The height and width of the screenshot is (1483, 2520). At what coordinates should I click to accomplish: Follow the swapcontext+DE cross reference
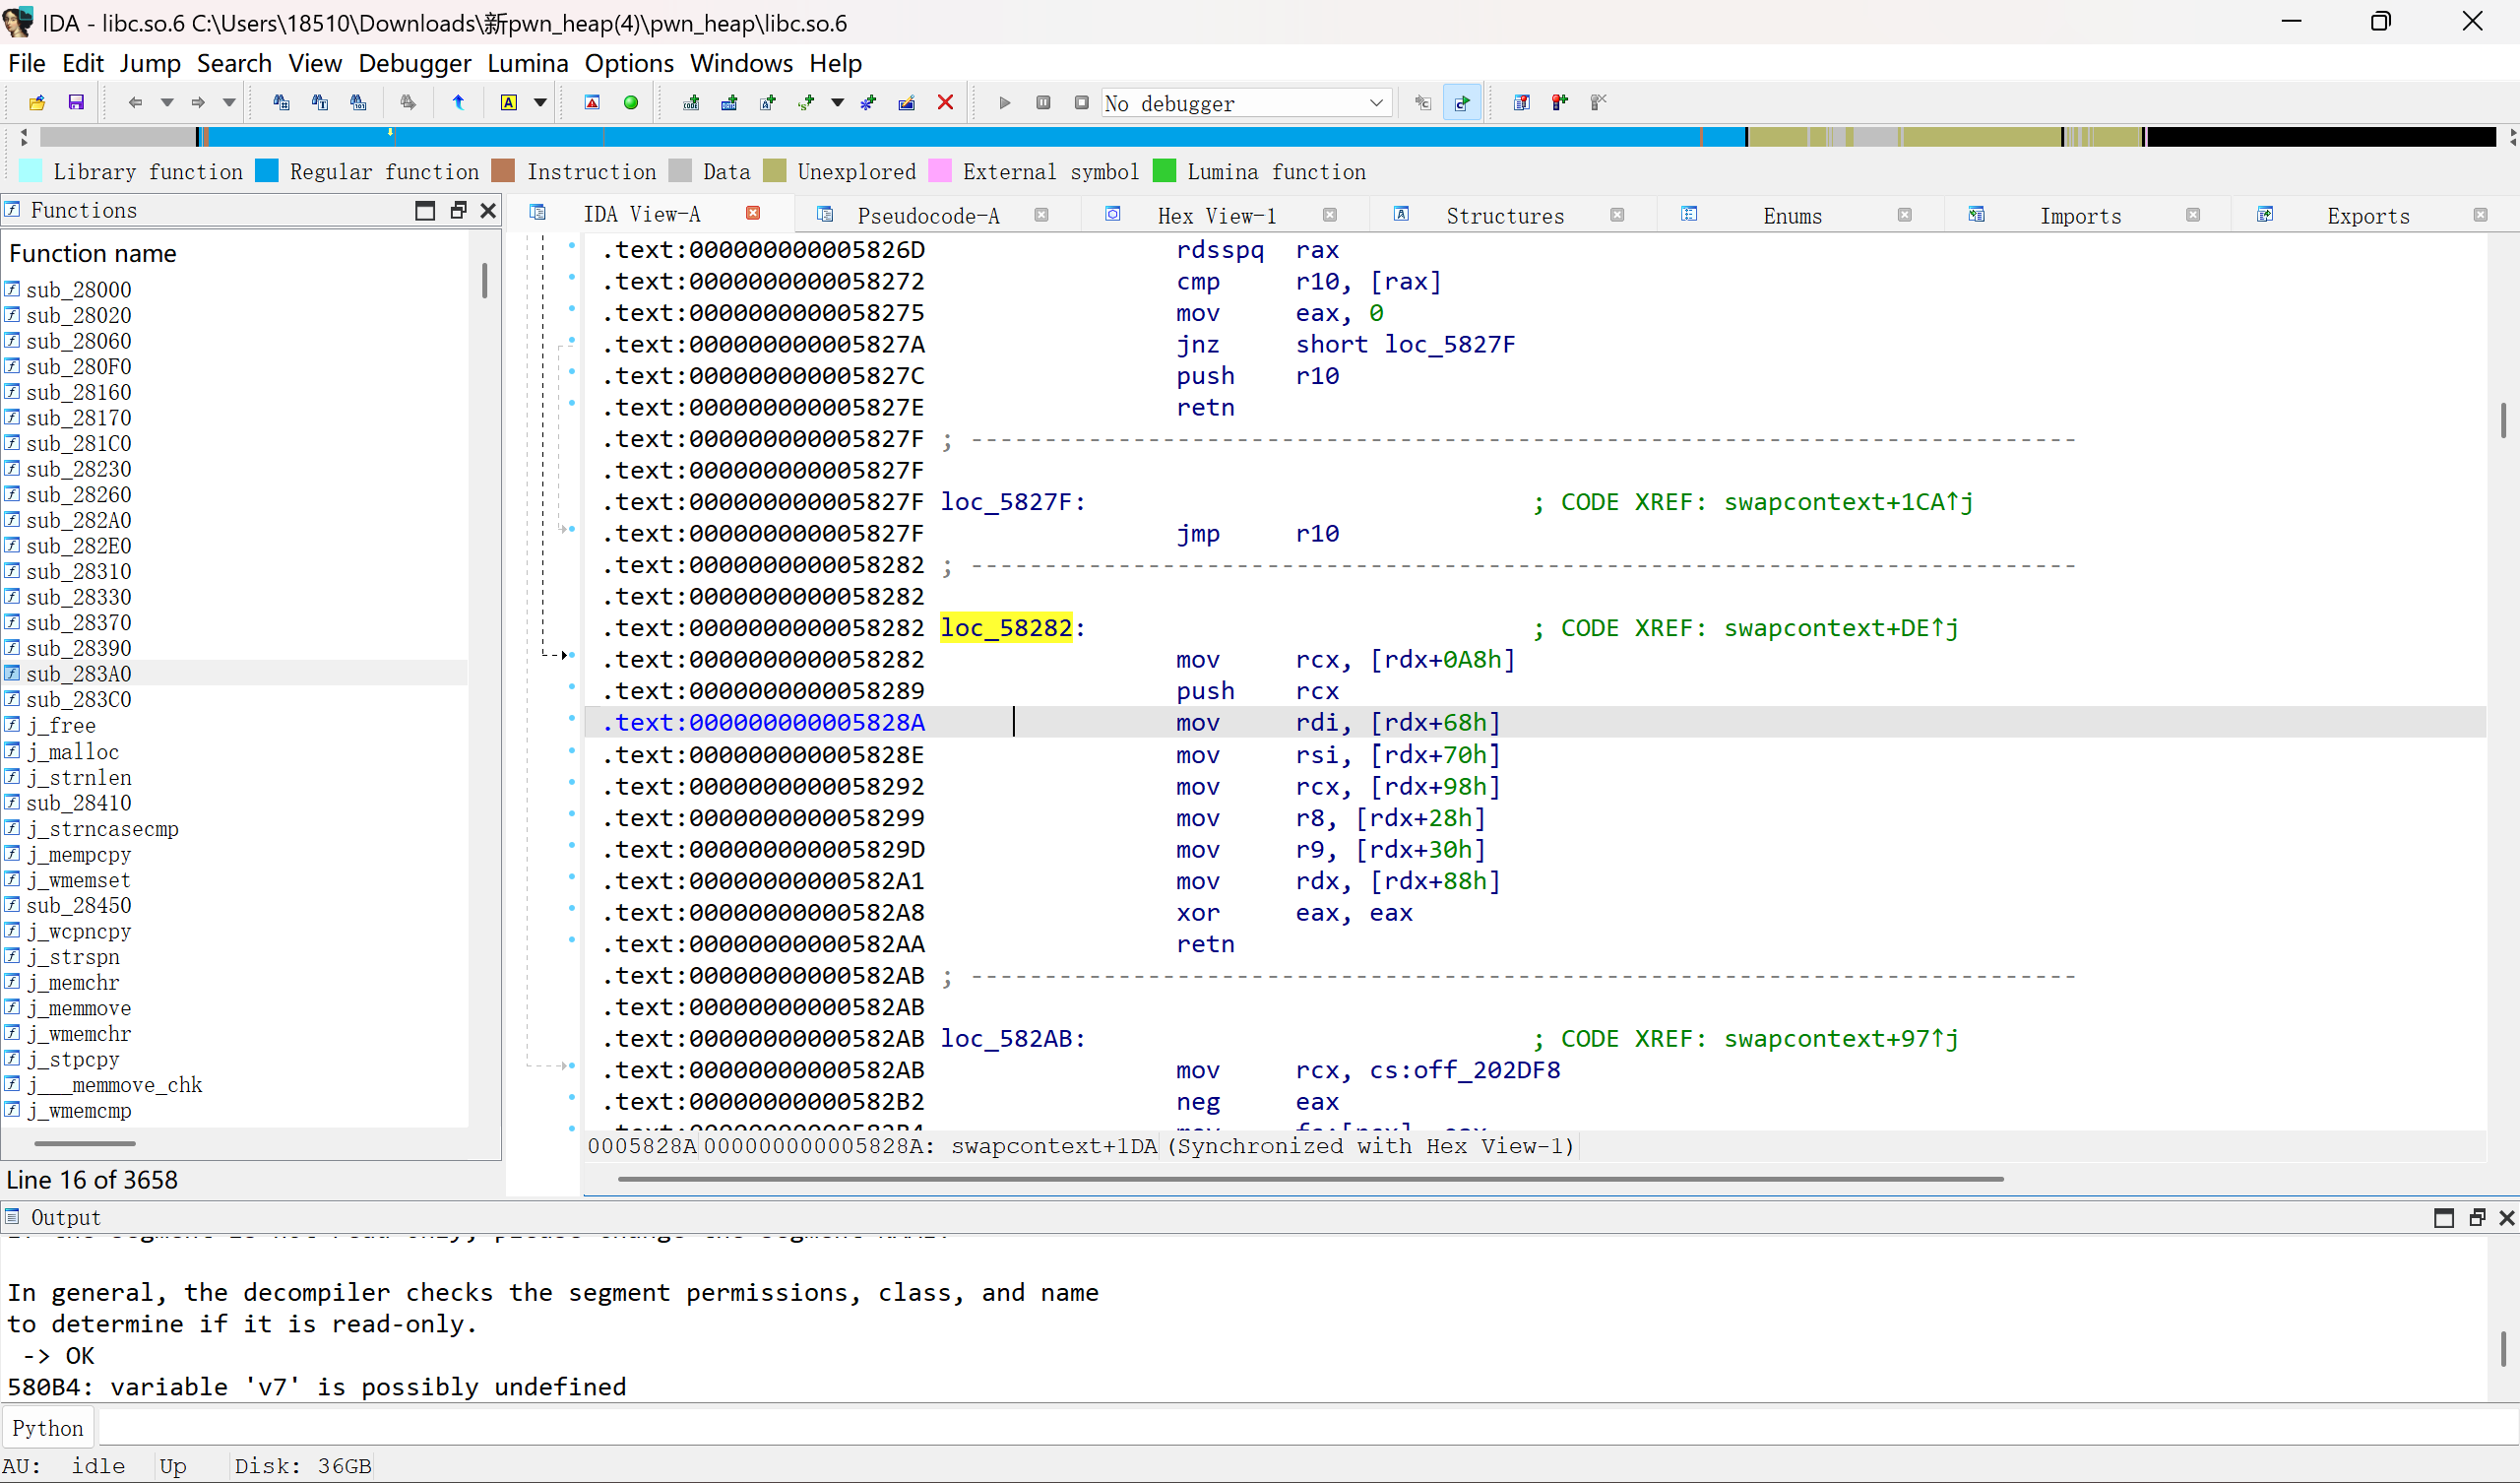(1841, 627)
